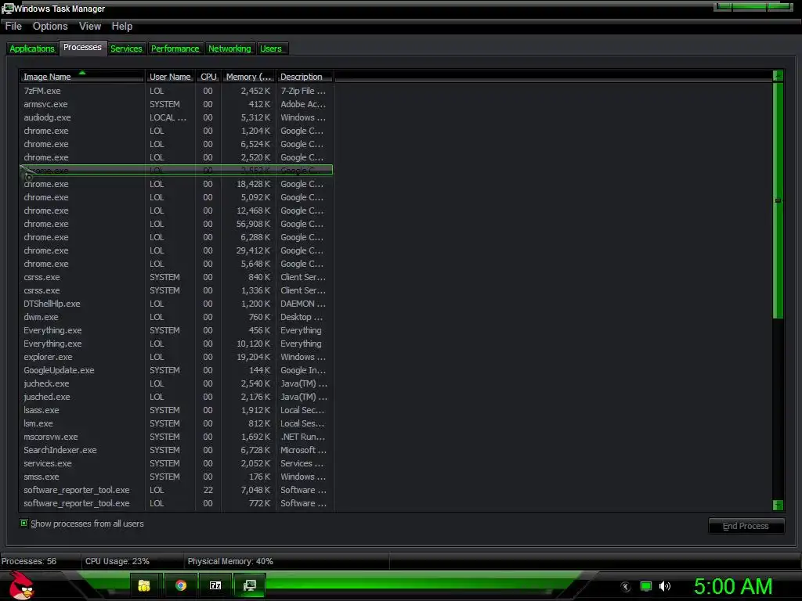802x601 pixels.
Task: Open the View menu
Action: coord(90,26)
